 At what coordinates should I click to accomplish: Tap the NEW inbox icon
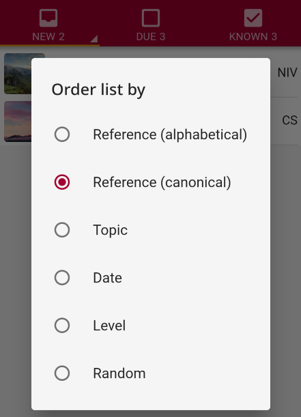[x=48, y=18]
